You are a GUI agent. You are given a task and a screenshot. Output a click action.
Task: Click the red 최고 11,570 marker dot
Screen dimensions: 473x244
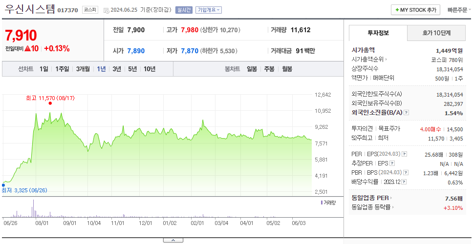50,103
